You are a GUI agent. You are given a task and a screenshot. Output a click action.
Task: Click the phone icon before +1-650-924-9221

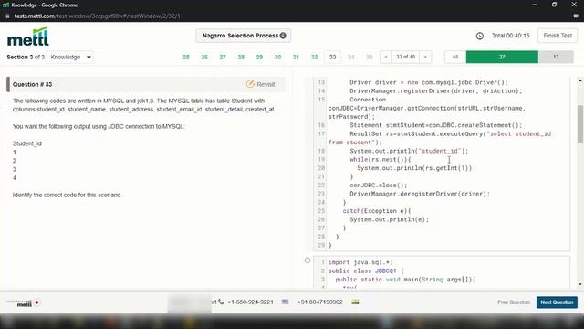(221, 302)
